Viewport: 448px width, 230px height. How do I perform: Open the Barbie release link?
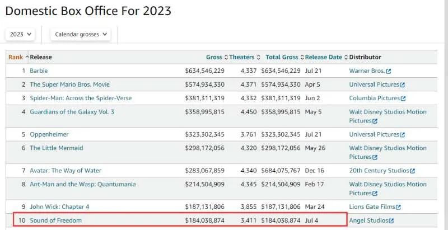(x=39, y=71)
